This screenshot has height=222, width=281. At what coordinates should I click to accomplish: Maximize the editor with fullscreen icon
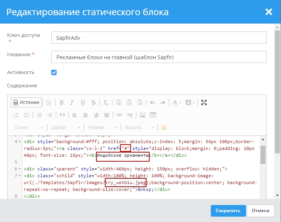click(x=204, y=102)
